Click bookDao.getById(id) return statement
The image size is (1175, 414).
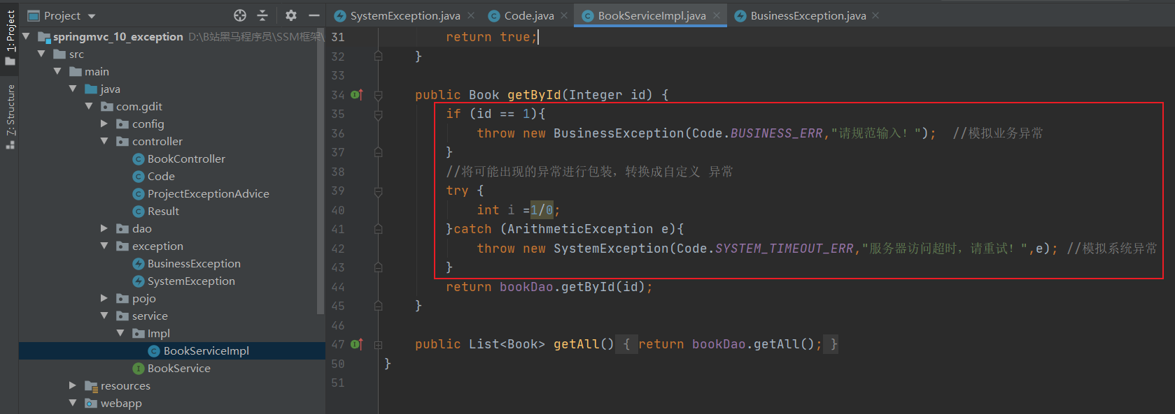549,286
